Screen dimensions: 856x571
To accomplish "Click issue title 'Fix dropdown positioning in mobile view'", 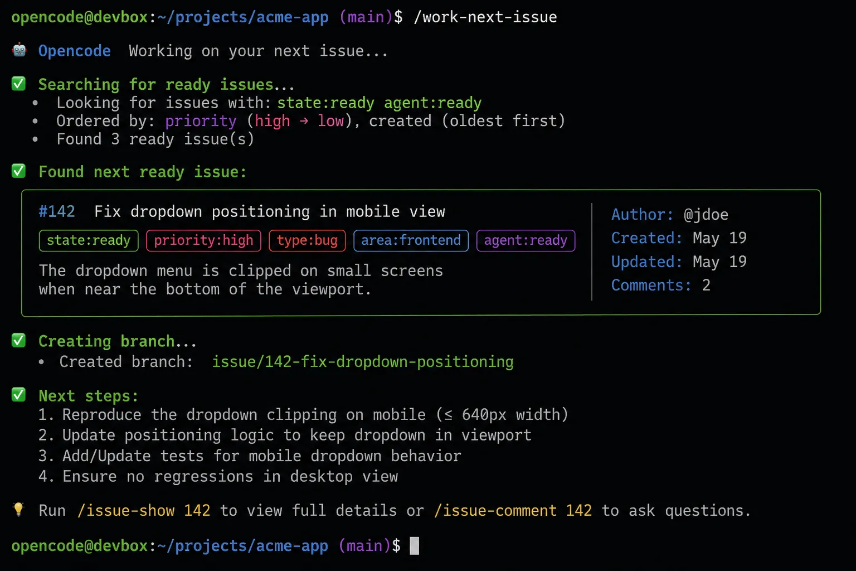I will coord(270,211).
